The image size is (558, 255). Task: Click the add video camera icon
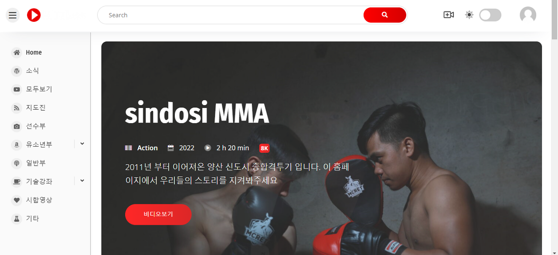[449, 15]
